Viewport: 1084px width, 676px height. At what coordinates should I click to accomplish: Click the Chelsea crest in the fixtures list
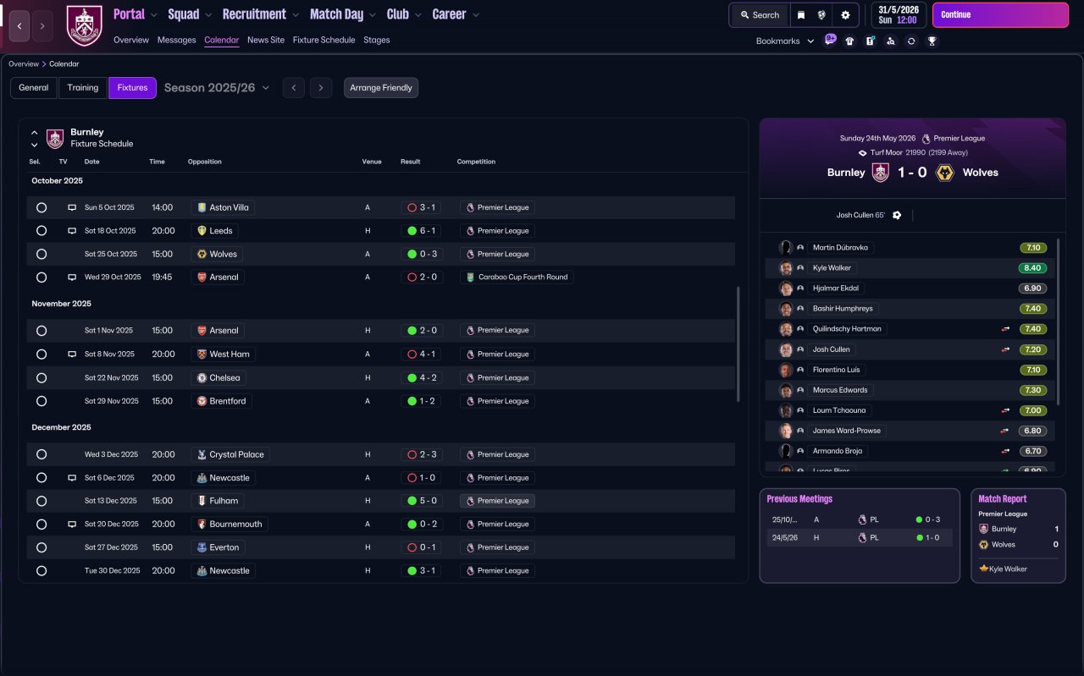click(202, 378)
